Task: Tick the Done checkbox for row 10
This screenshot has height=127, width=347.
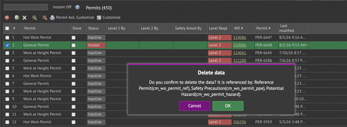Action: [73, 107]
